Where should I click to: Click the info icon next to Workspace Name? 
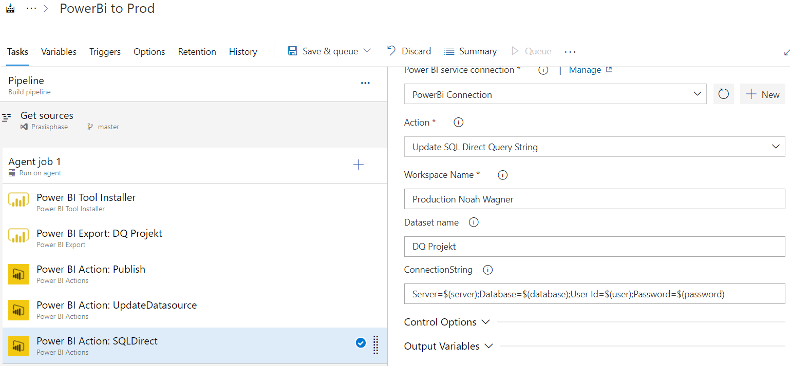(x=502, y=175)
